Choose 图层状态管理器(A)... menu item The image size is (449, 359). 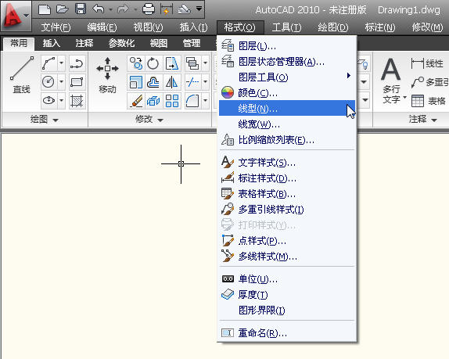click(x=287, y=61)
